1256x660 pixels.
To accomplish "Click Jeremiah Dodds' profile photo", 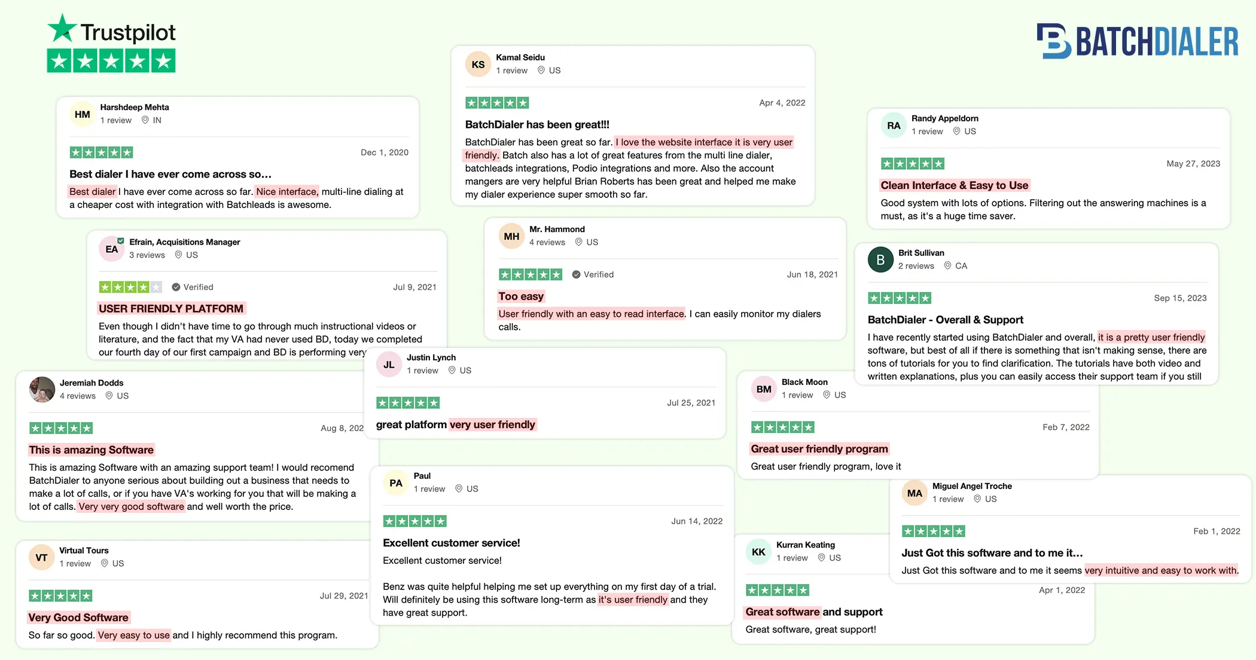I will 42,389.
